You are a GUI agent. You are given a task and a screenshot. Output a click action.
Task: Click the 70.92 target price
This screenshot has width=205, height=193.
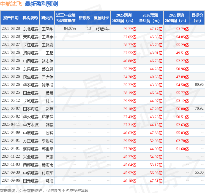coord(199,108)
